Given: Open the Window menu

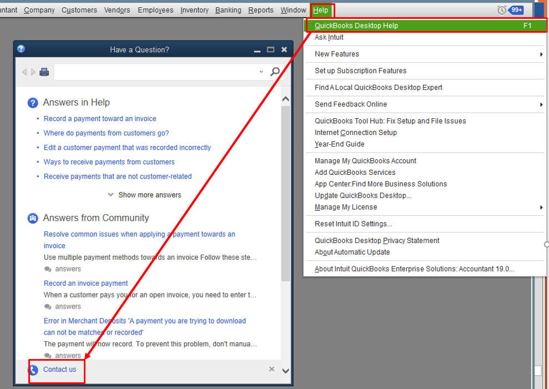Looking at the screenshot, I should pos(293,10).
